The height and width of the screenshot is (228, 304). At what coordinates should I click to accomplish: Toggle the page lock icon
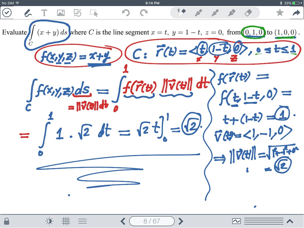pyautogui.click(x=7, y=221)
